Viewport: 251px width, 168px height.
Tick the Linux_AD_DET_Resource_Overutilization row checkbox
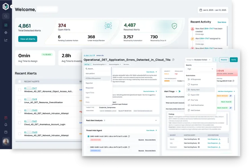click(x=20, y=101)
